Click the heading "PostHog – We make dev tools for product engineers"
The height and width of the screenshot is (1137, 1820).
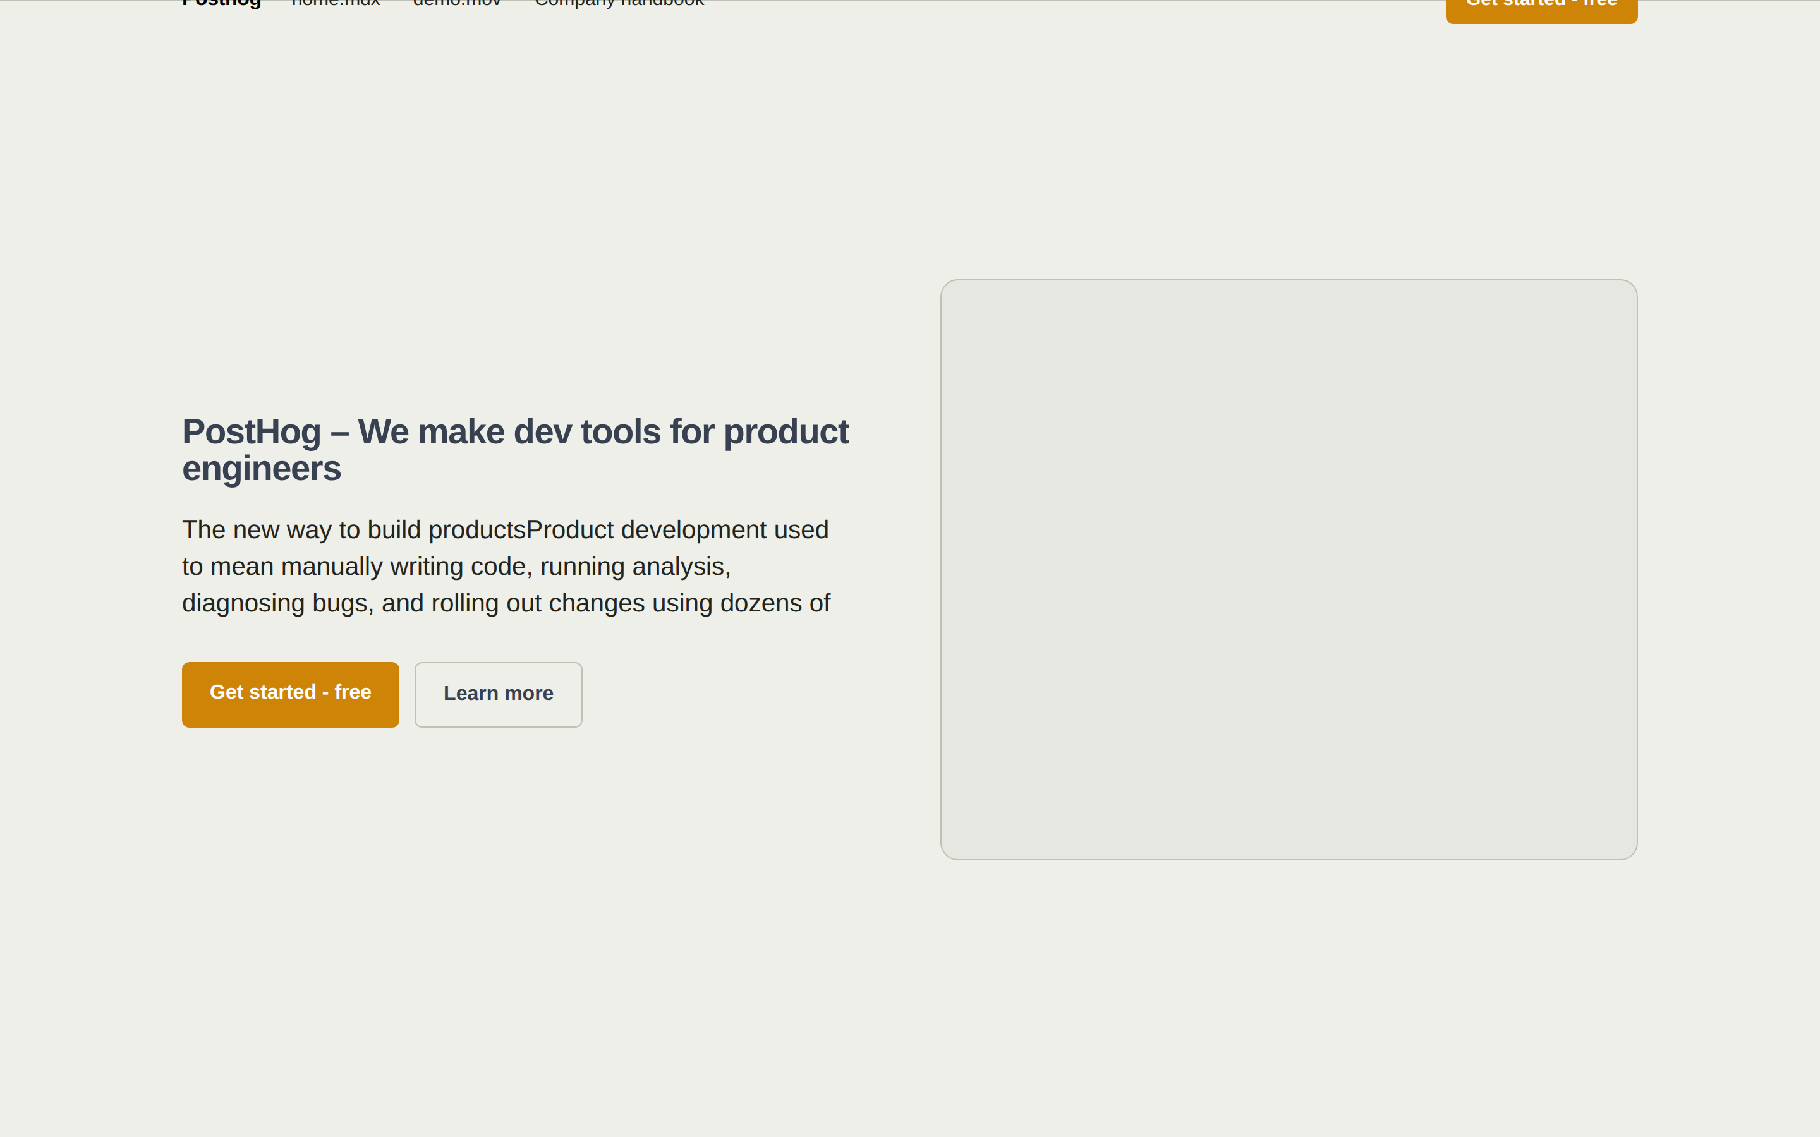[x=515, y=450]
